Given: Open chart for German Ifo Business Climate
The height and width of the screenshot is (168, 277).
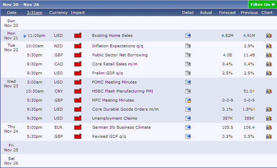Looking at the screenshot, I should point(269,127).
